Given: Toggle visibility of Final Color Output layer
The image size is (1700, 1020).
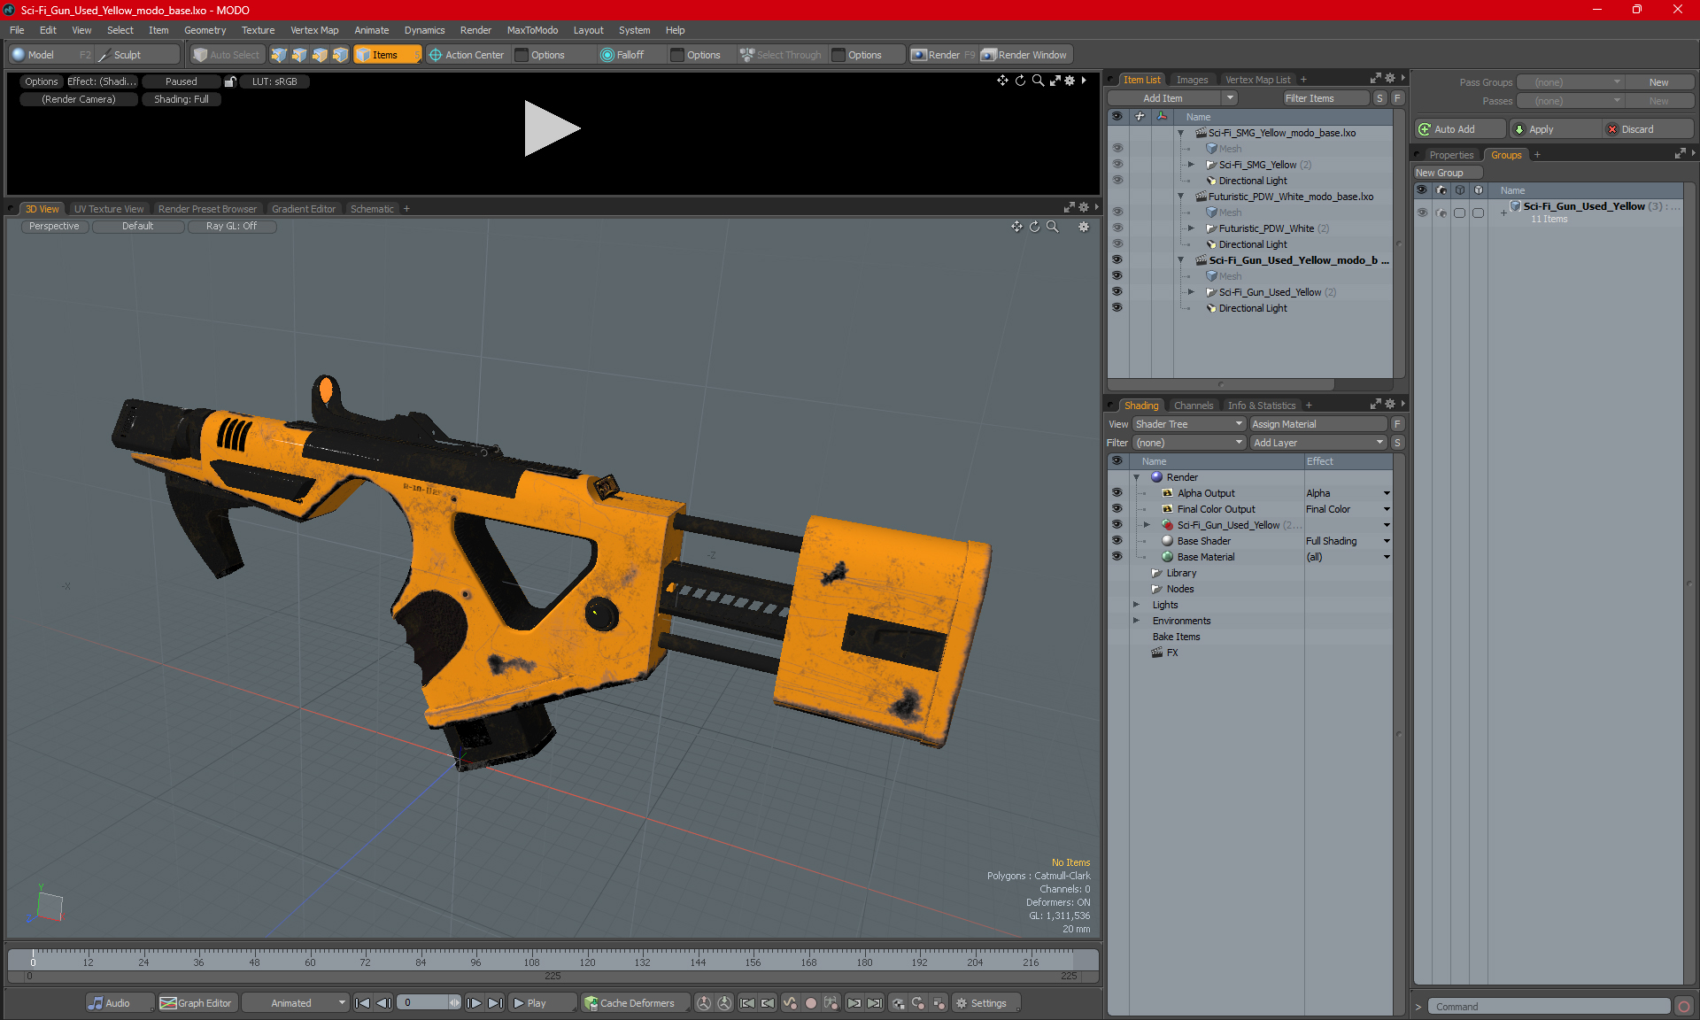Looking at the screenshot, I should (1117, 509).
